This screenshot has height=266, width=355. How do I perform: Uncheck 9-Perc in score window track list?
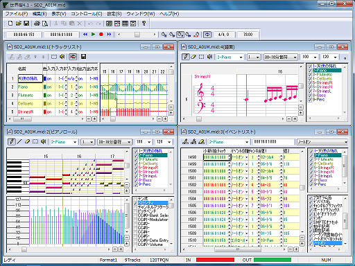tap(310, 100)
